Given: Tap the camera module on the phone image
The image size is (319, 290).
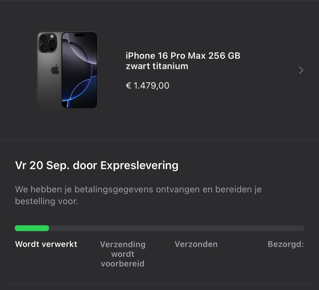Looking at the screenshot, I should [47, 43].
